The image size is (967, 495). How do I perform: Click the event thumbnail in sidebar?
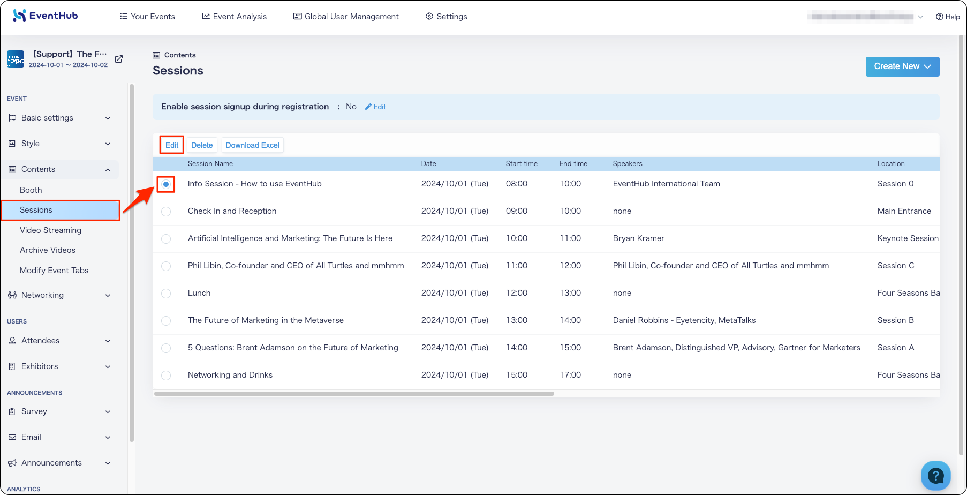[16, 59]
